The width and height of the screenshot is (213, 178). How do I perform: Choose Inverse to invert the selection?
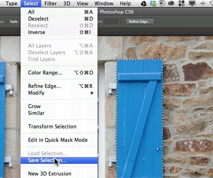pos(59,32)
